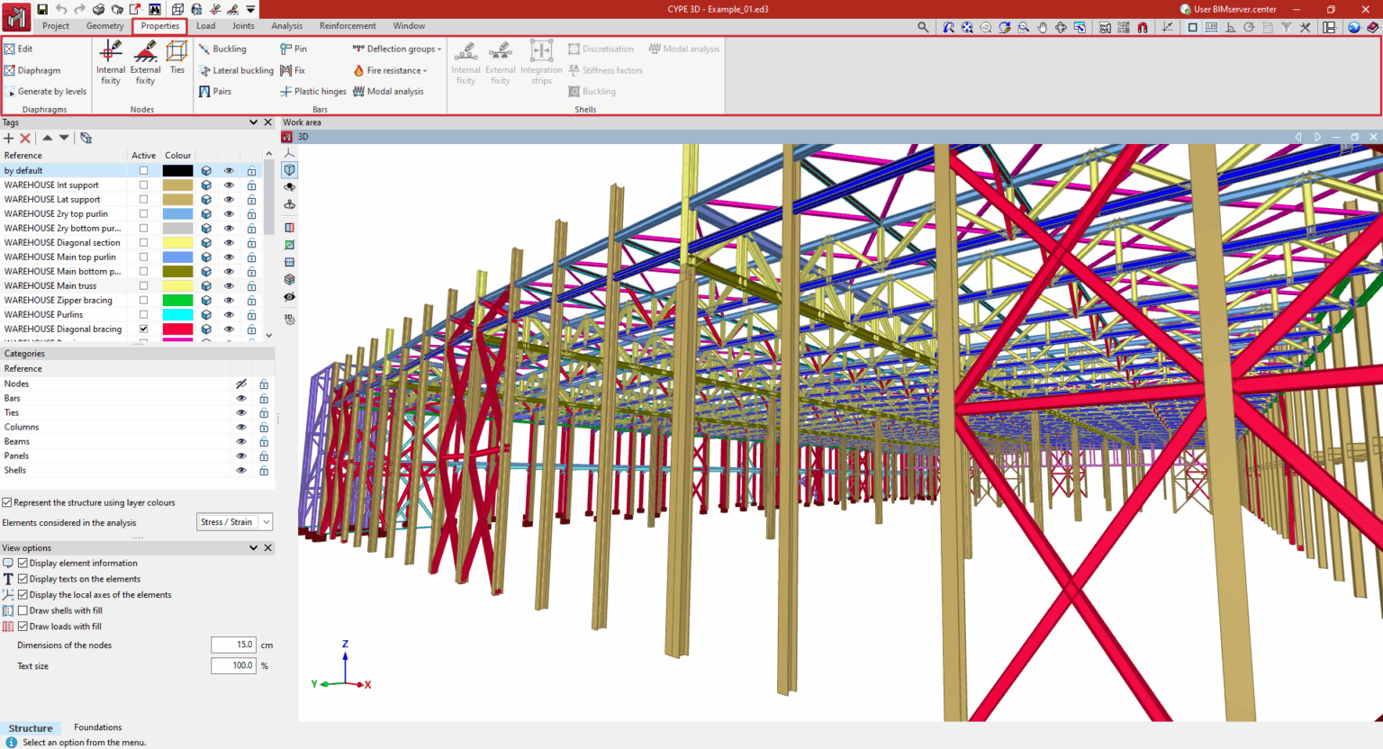1383x749 pixels.
Task: Open the Stress / Strain selector
Action: 234,521
